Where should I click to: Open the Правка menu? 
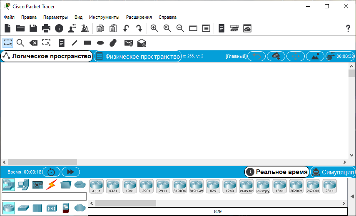[x=29, y=17]
